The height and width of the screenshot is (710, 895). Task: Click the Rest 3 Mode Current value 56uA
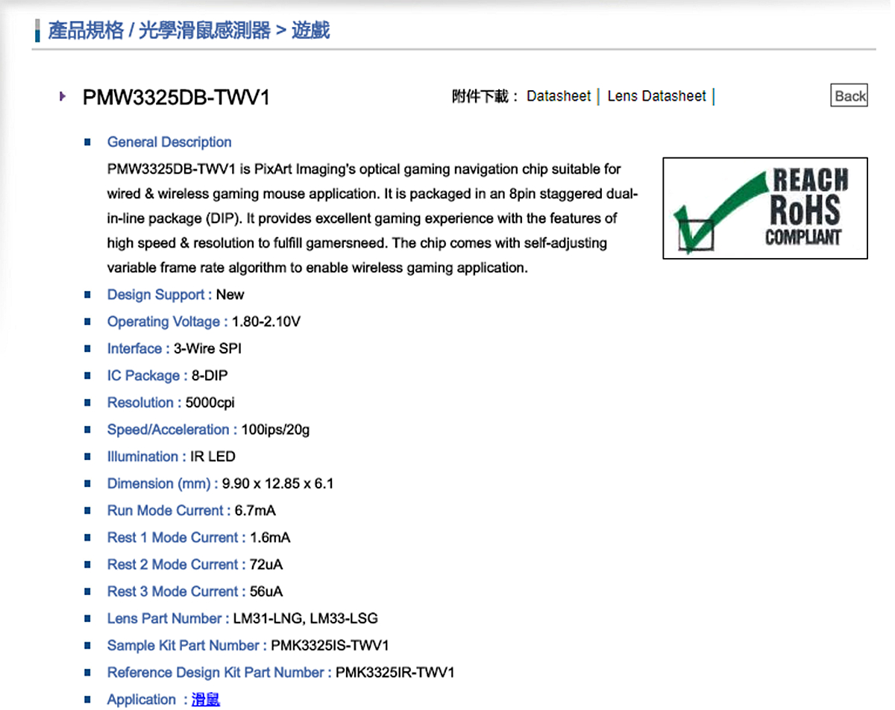tap(266, 591)
